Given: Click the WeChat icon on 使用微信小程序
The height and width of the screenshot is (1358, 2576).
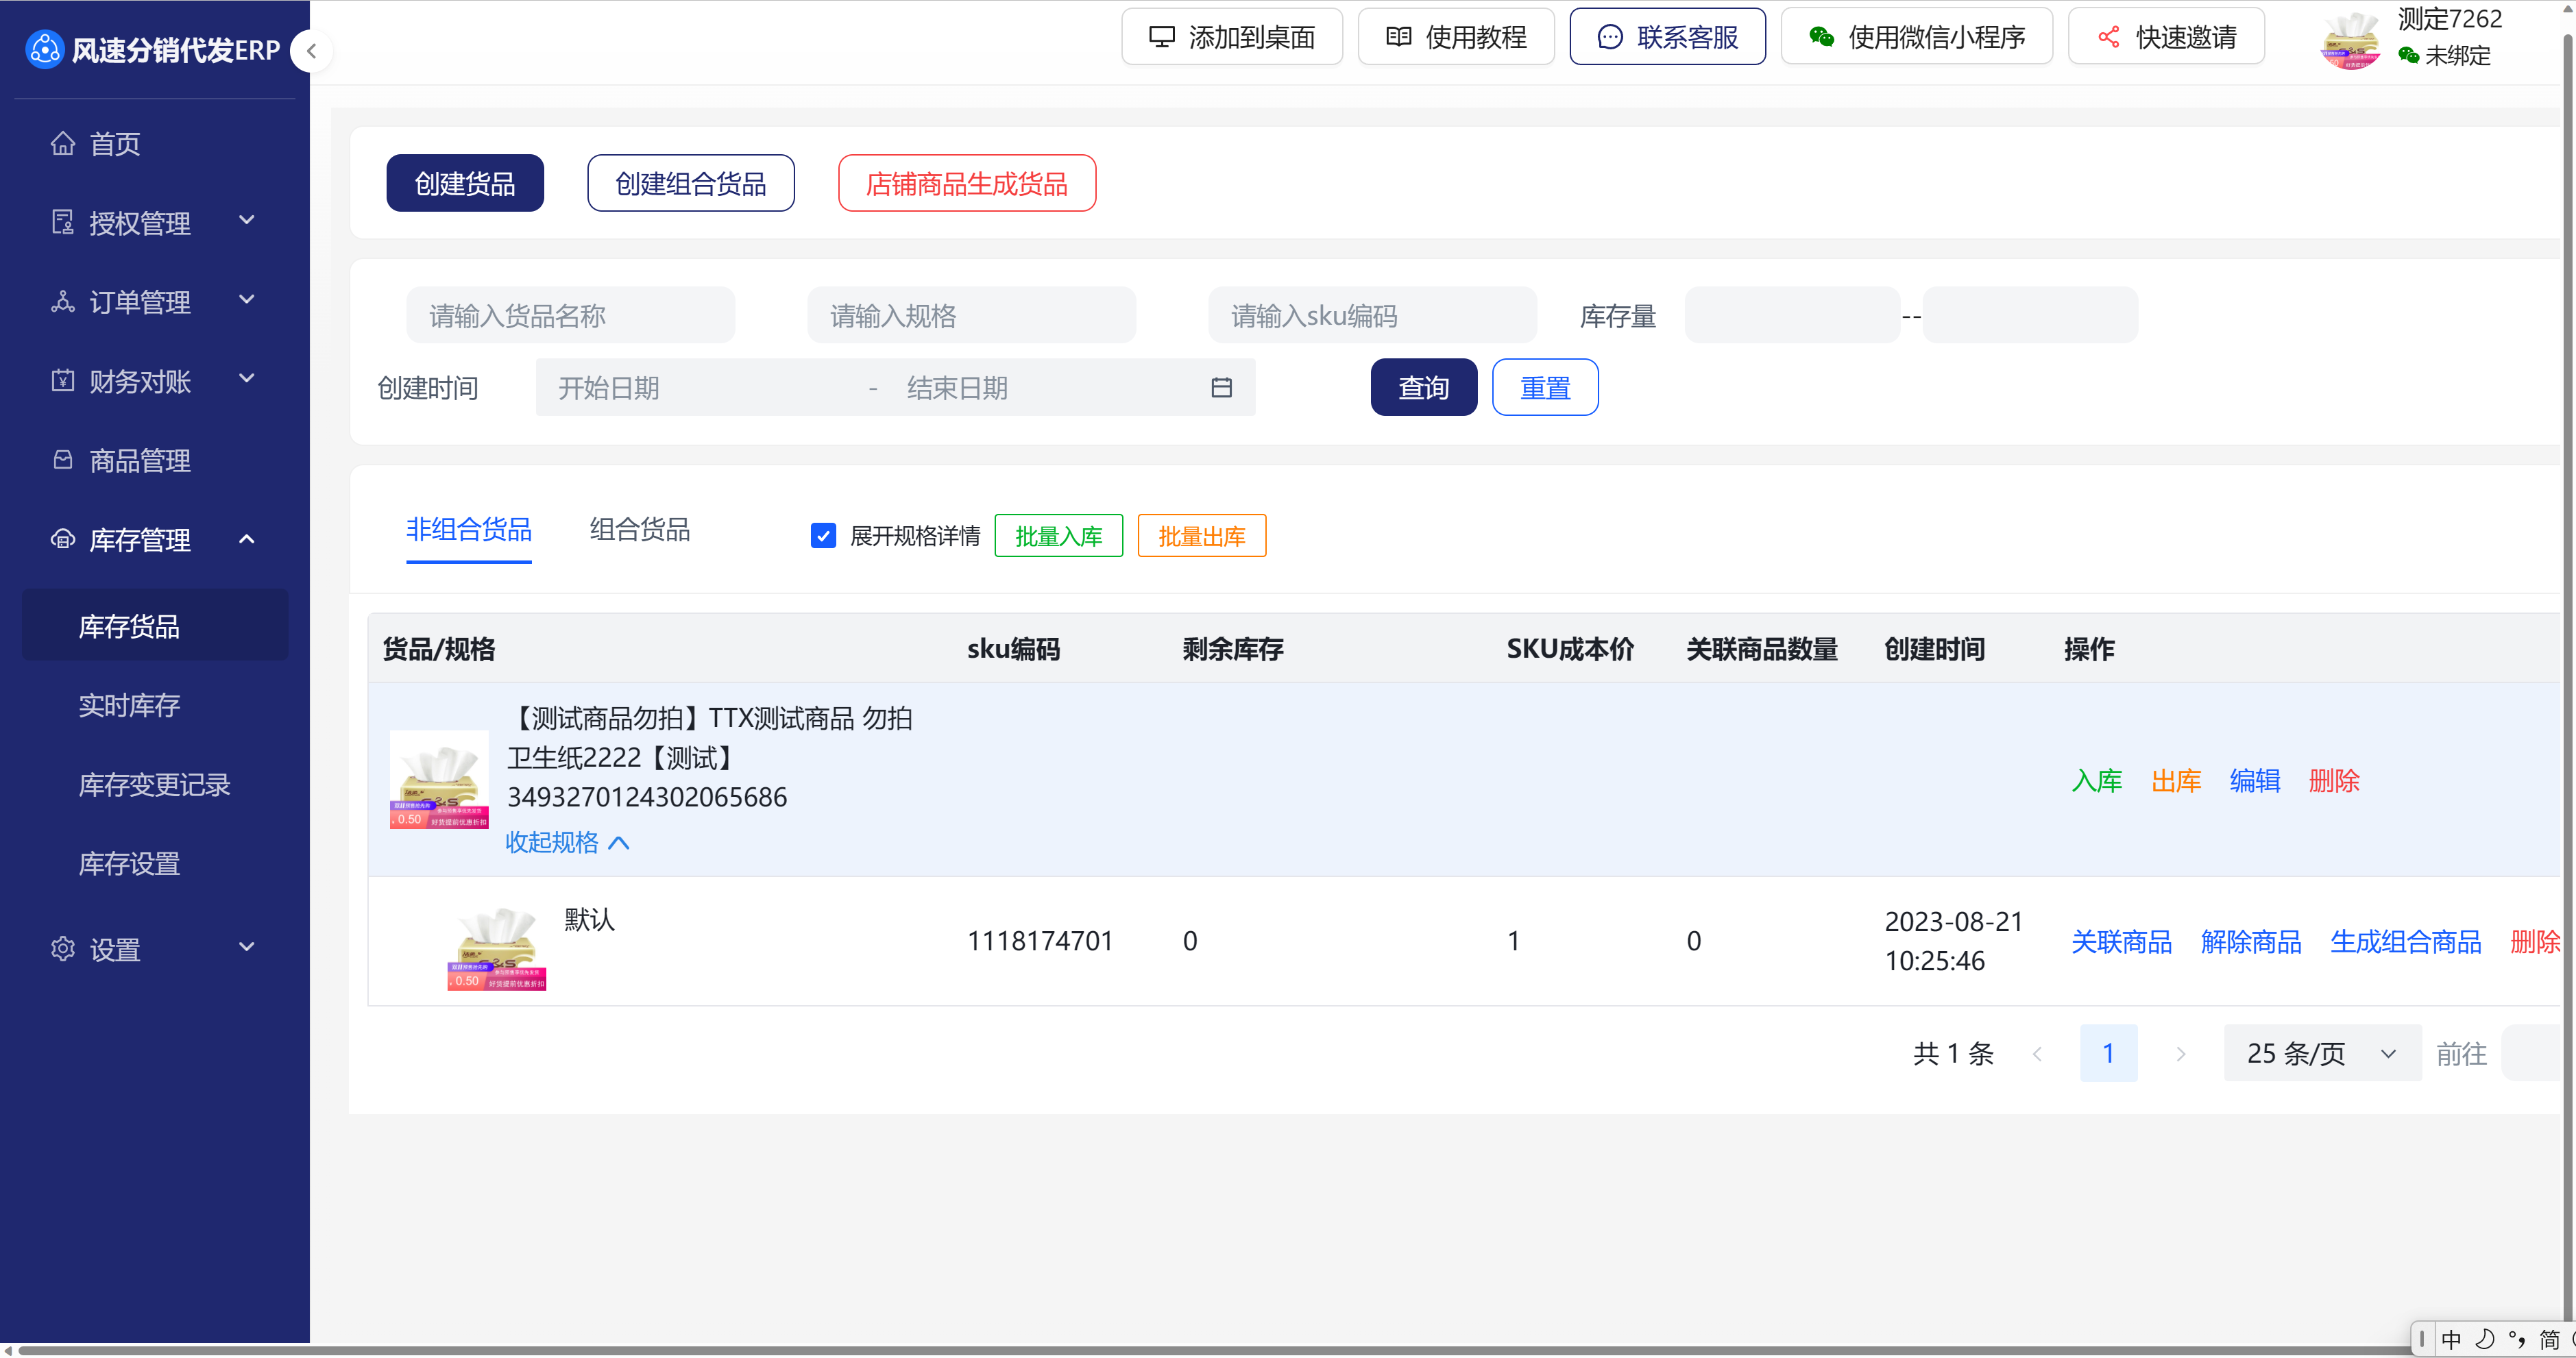Looking at the screenshot, I should tap(1821, 38).
